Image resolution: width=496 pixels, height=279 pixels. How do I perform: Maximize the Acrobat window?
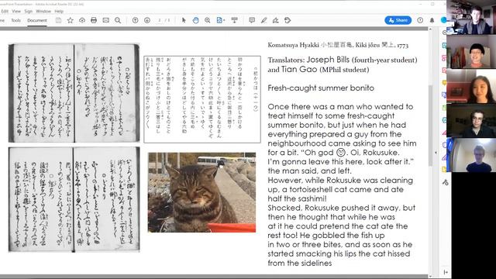pyautogui.click(x=432, y=4)
